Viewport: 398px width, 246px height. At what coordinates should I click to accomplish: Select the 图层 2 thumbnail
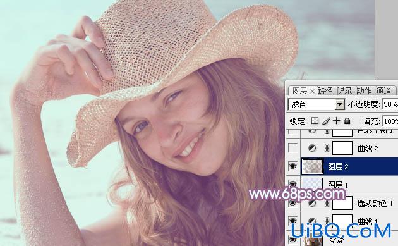point(313,166)
